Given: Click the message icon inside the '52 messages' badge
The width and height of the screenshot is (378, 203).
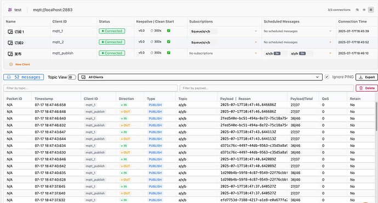Looking at the screenshot, I should point(9,77).
